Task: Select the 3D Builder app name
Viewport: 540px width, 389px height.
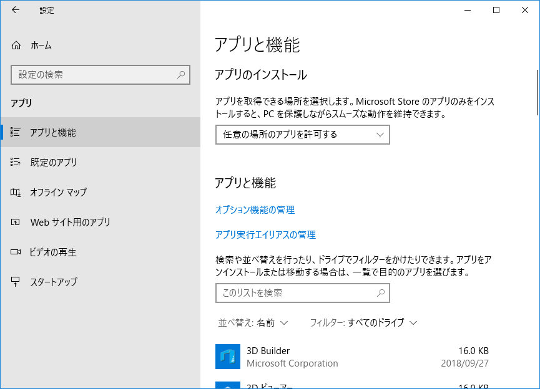Action: 268,351
